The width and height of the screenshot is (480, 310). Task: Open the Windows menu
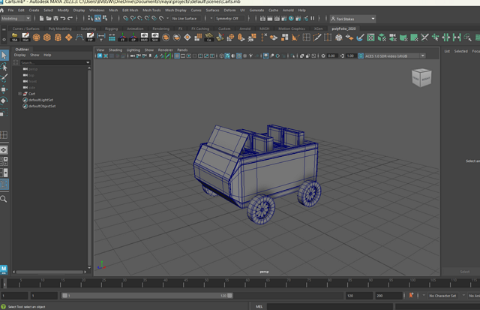[97, 10]
